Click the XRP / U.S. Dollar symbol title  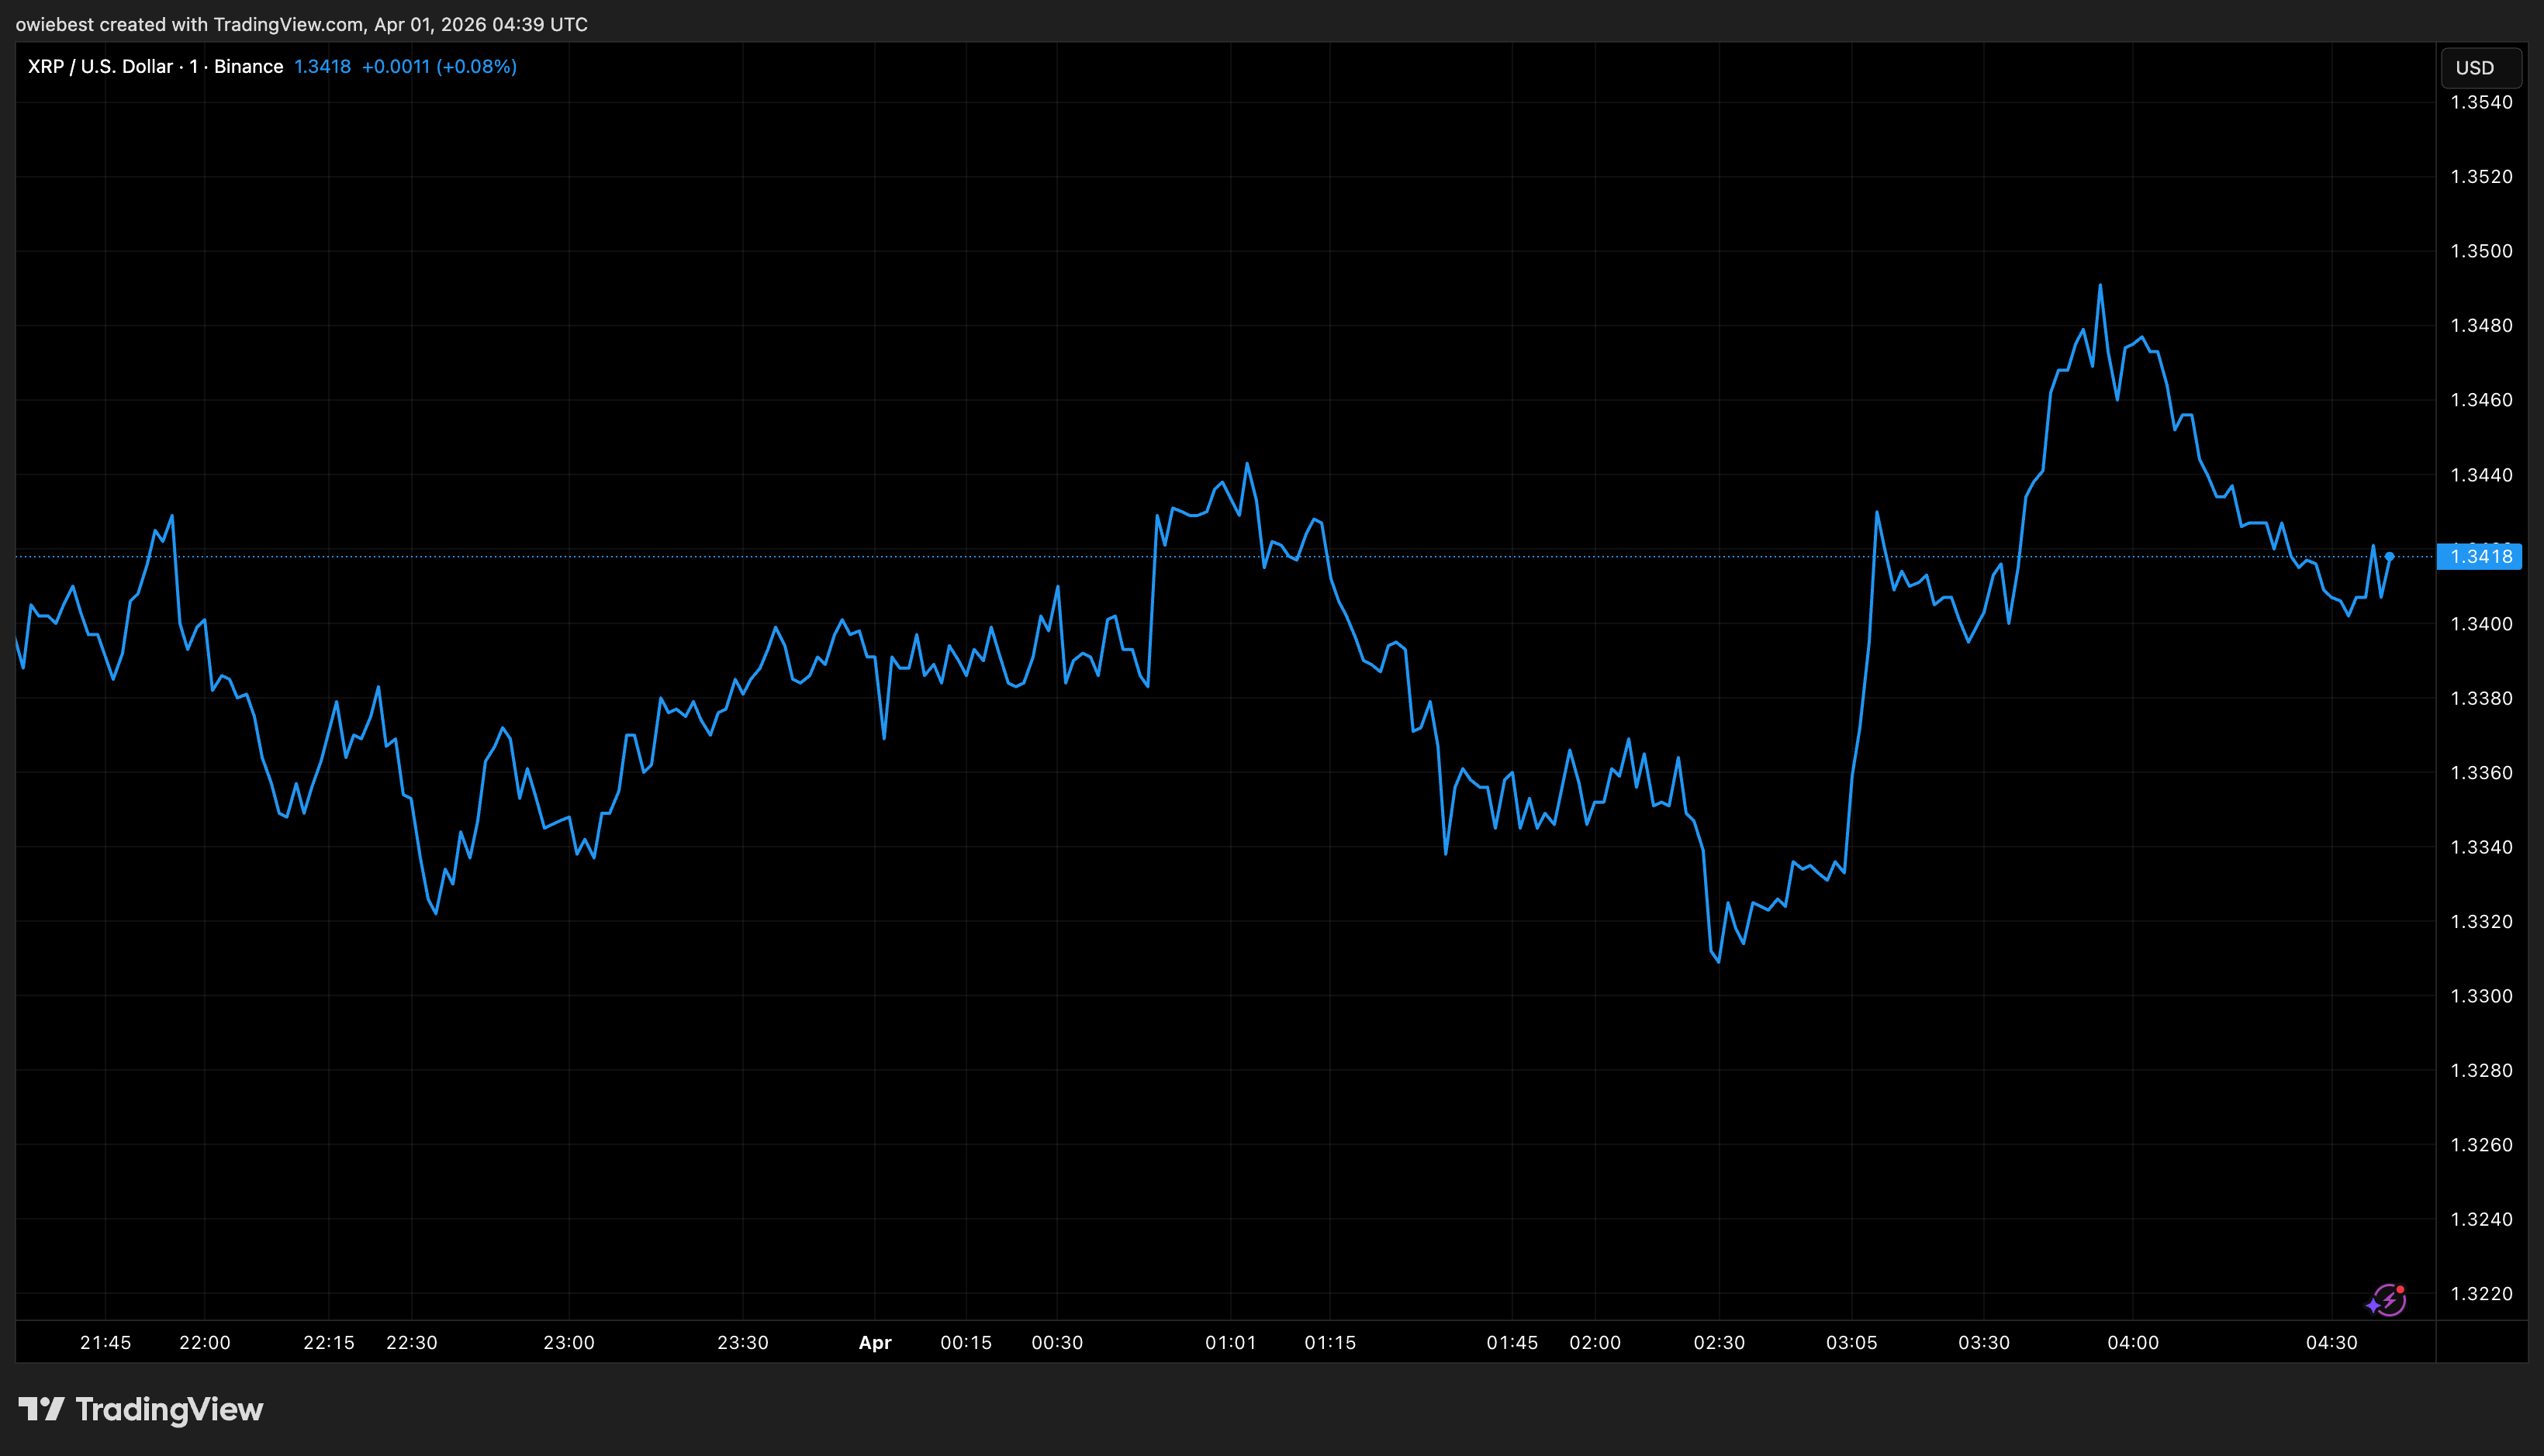tap(100, 67)
